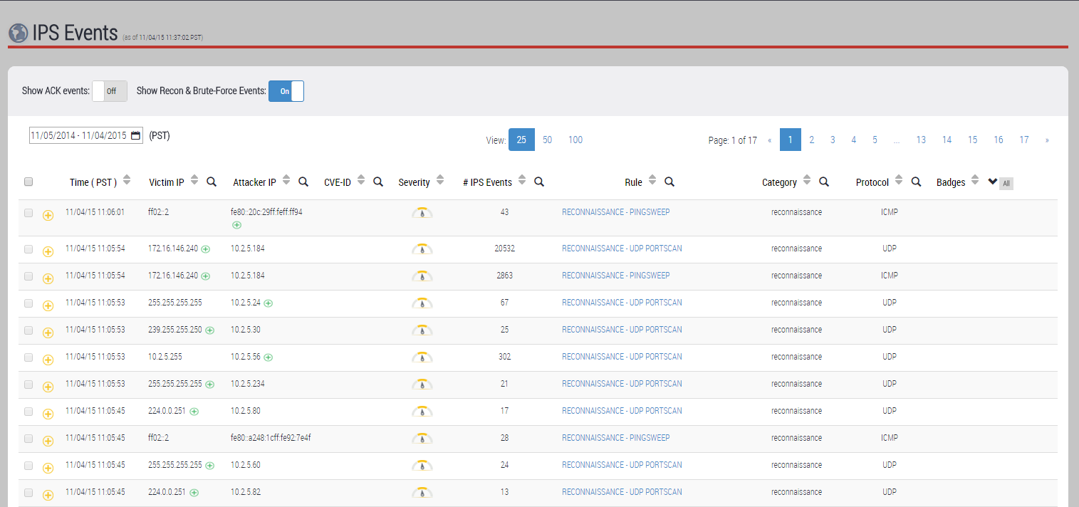Click the next page » arrow
This screenshot has width=1079, height=507.
click(x=1047, y=140)
